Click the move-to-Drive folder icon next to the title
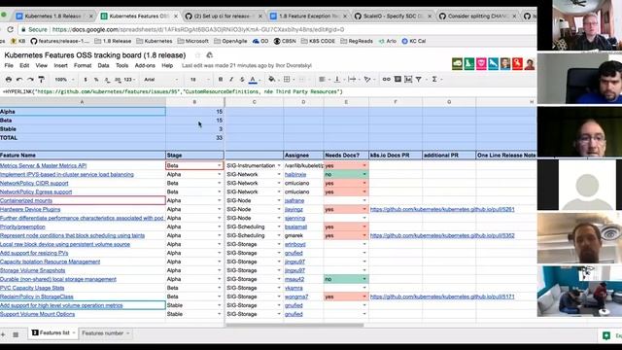 (210, 55)
